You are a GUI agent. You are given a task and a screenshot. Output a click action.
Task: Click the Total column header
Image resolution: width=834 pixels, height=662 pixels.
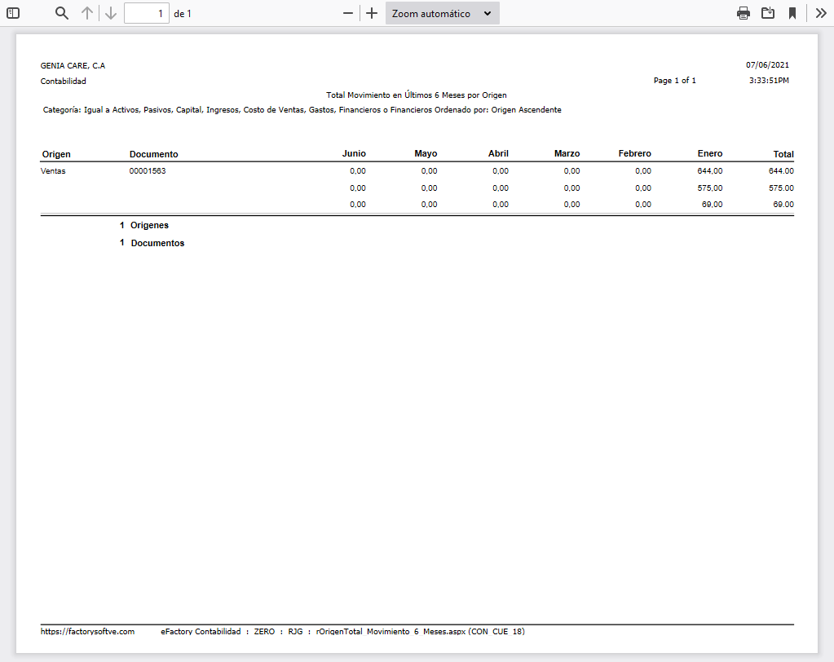click(783, 154)
